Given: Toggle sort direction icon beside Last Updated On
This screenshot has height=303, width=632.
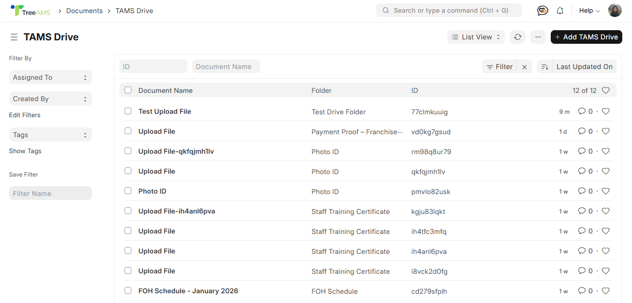Looking at the screenshot, I should 544,67.
